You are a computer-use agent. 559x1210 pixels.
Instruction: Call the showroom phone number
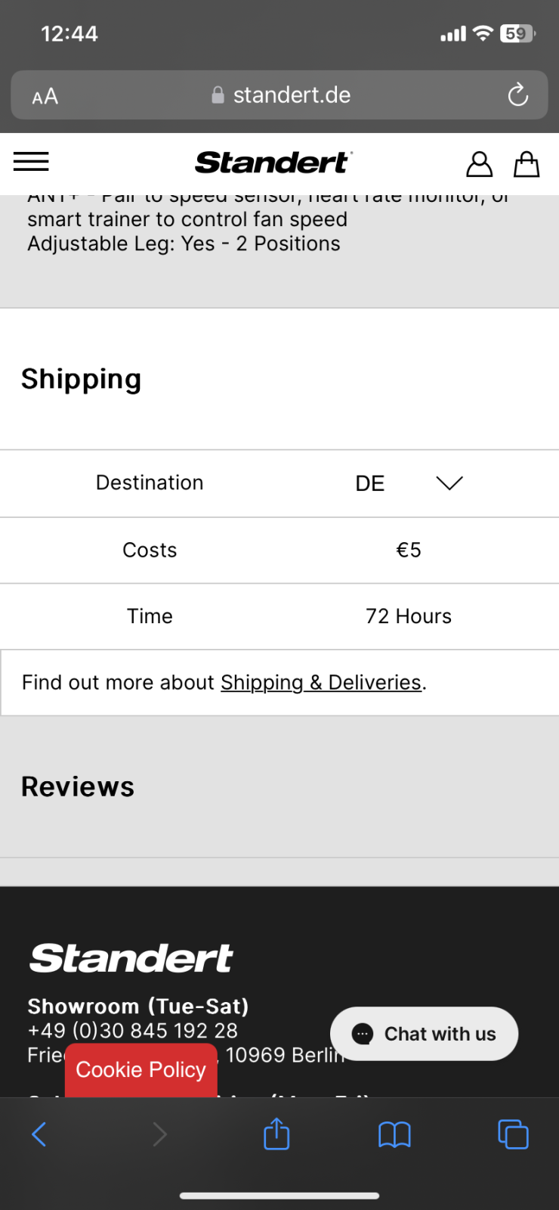pos(133,1030)
